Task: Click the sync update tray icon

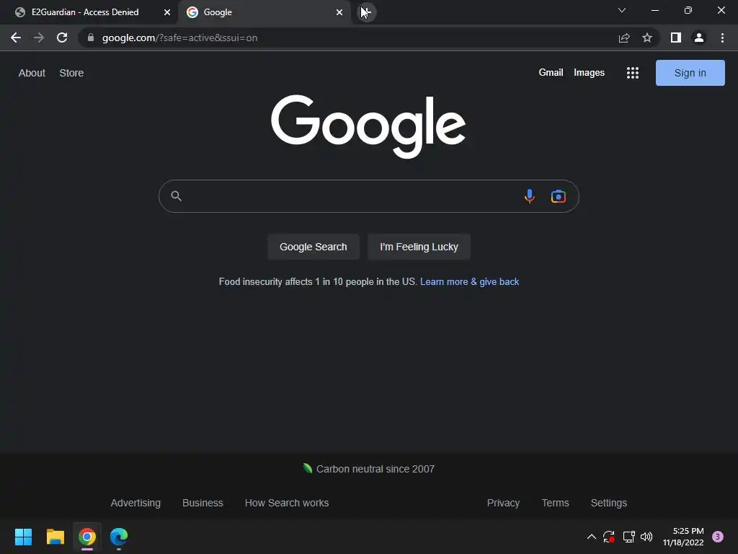Action: tap(609, 537)
